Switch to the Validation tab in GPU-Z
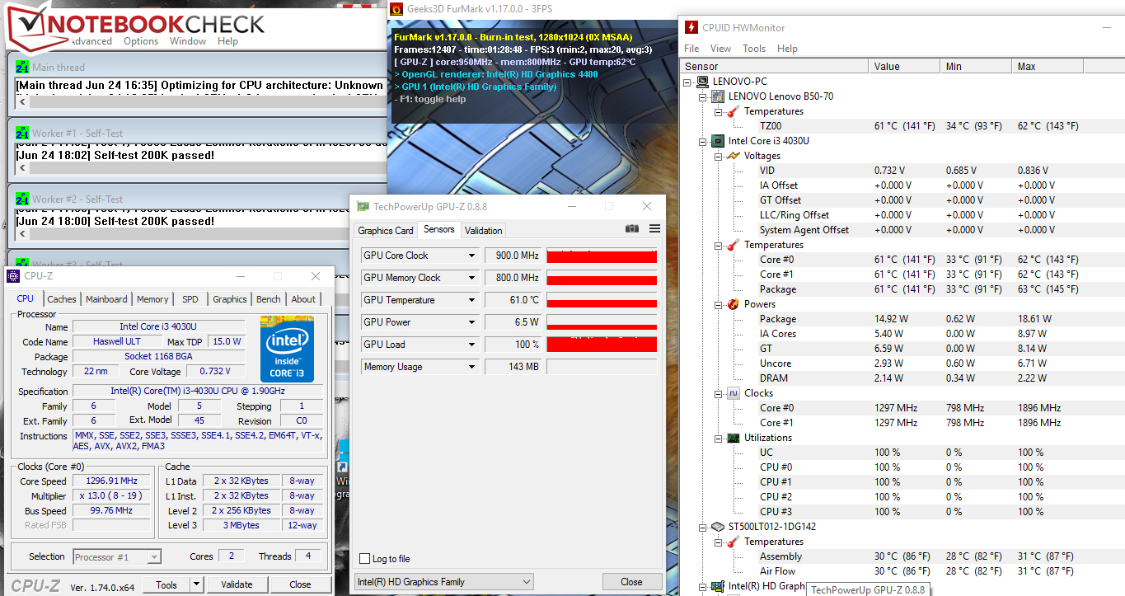This screenshot has width=1125, height=596. [x=483, y=231]
